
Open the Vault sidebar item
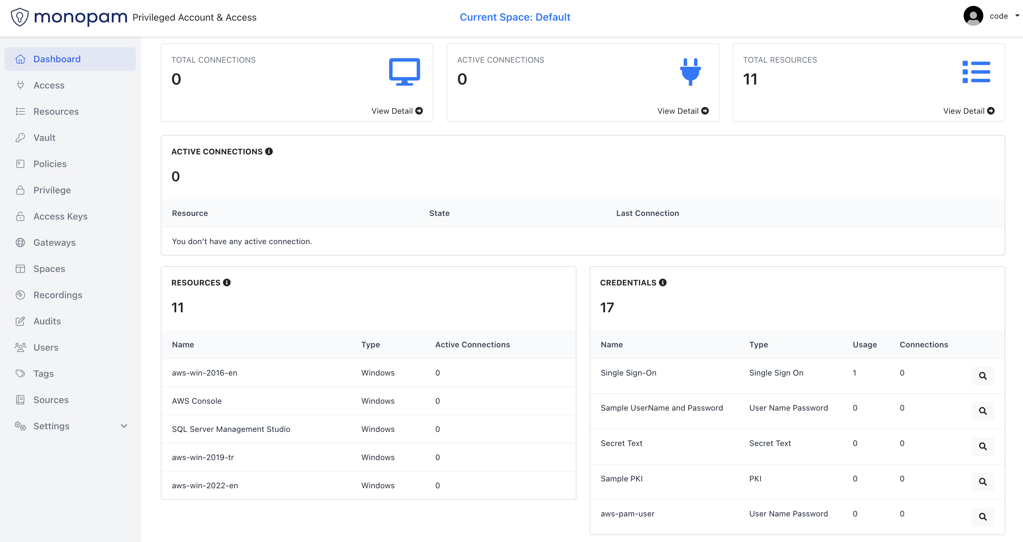click(x=44, y=138)
